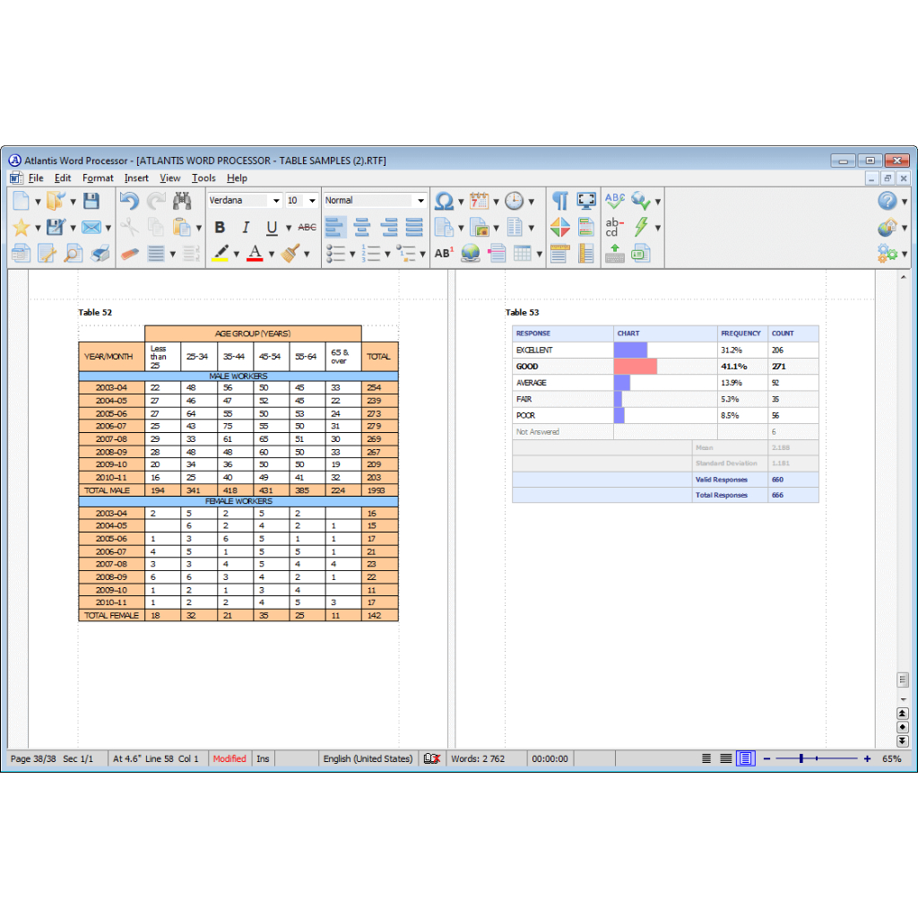Screen dimensions: 918x918
Task: Click the horizontal ruler toggle icon
Action: coord(559,254)
